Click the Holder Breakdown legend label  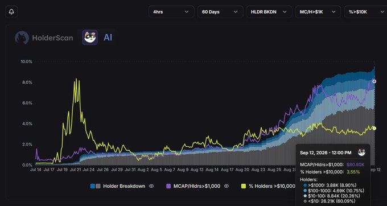click(x=124, y=186)
